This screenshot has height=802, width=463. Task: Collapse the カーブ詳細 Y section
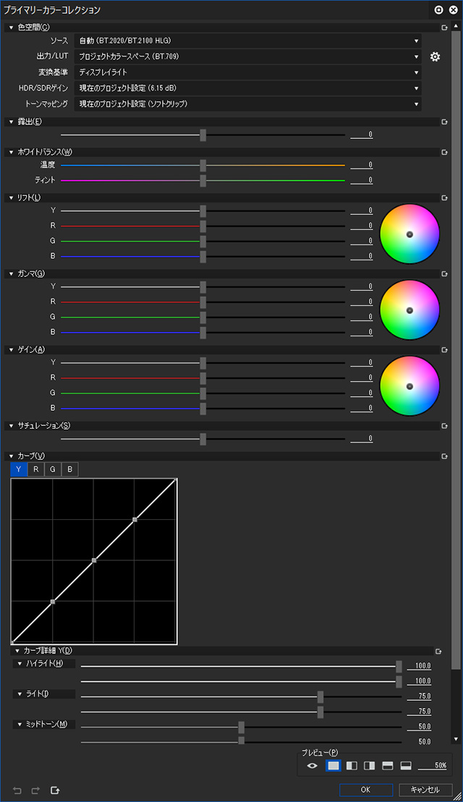point(17,652)
